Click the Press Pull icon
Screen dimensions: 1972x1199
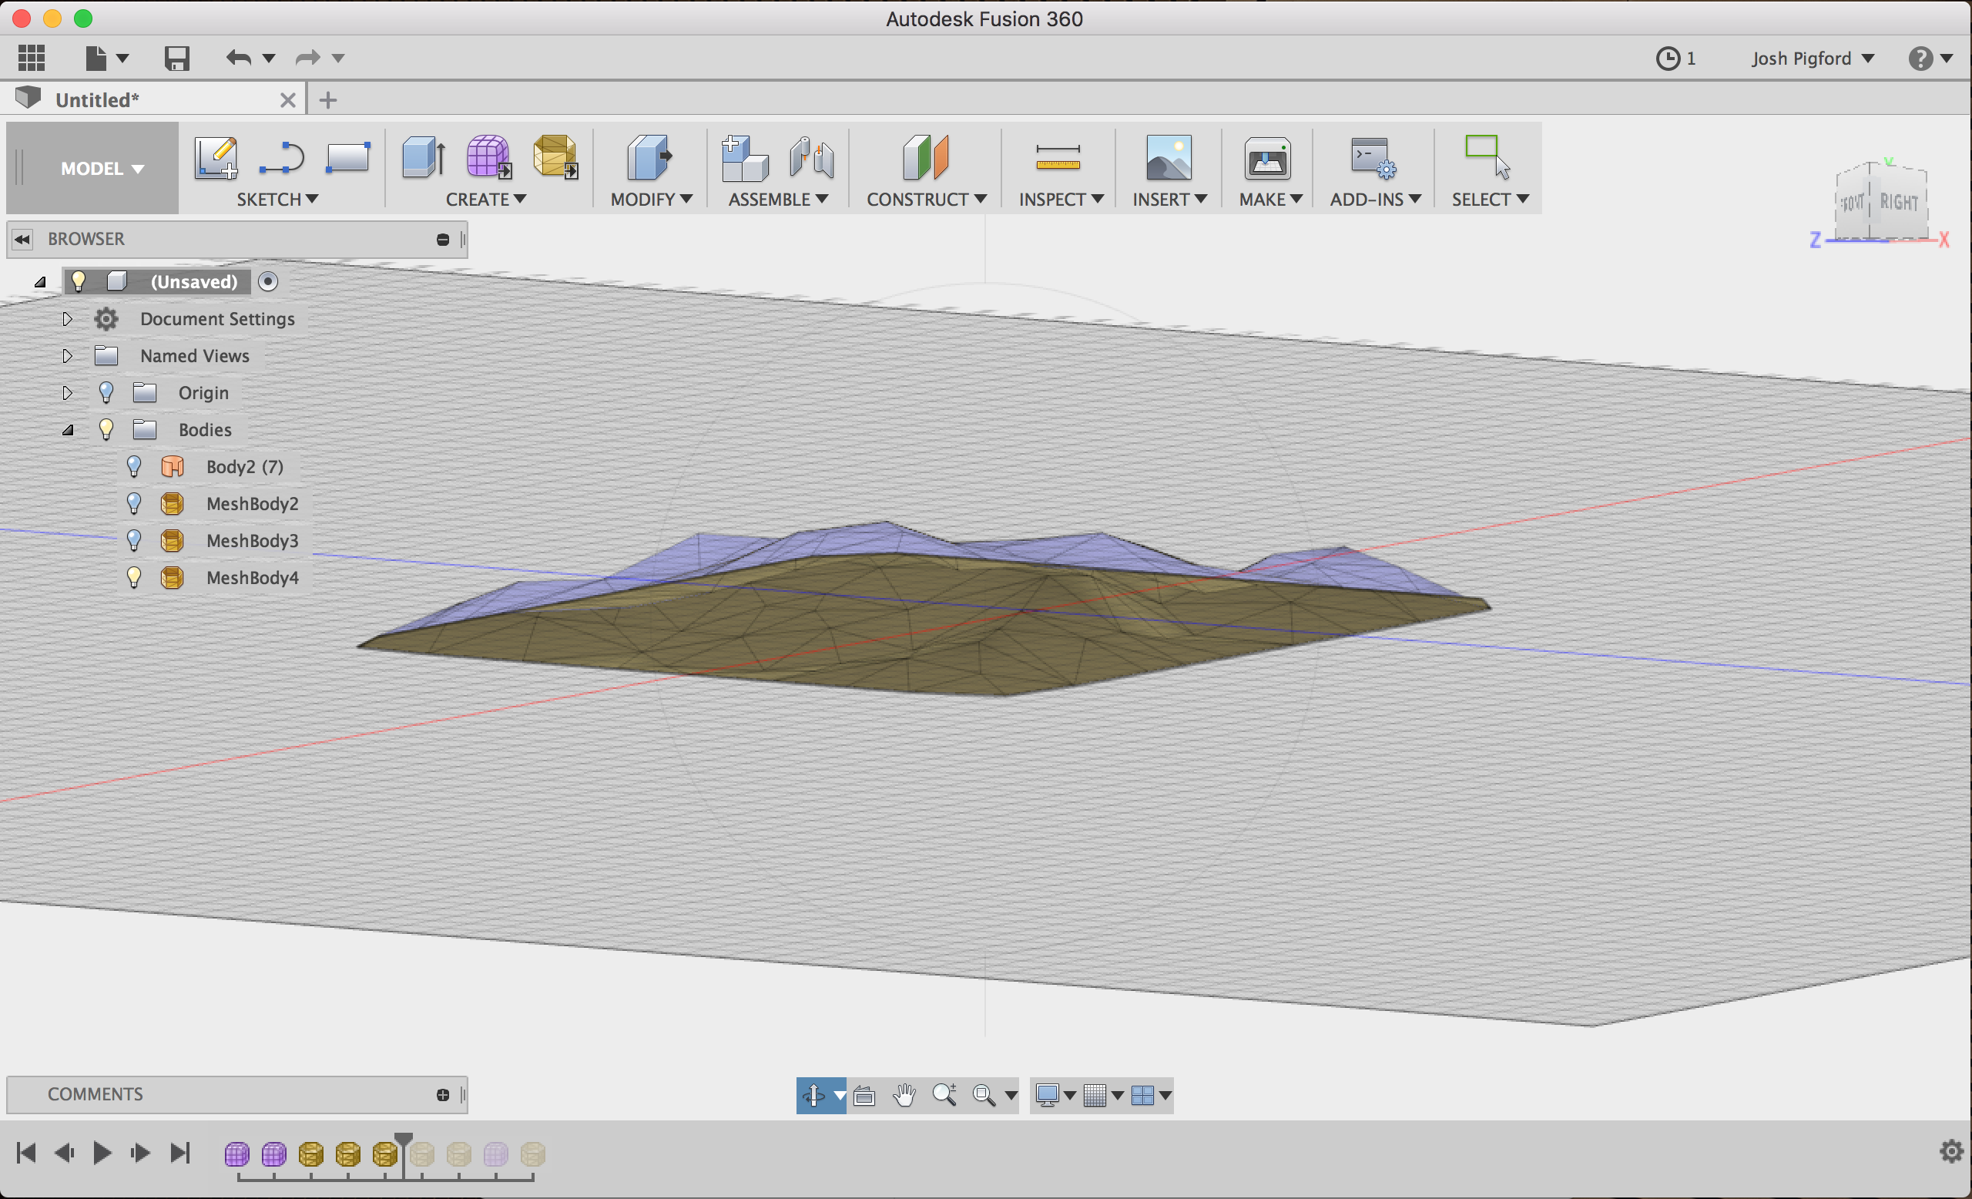click(649, 157)
